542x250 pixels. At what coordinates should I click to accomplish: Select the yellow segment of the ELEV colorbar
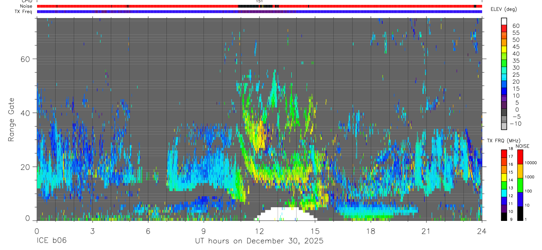(x=504, y=50)
